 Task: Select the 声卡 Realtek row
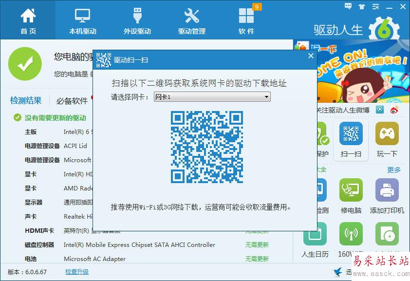tap(58, 217)
